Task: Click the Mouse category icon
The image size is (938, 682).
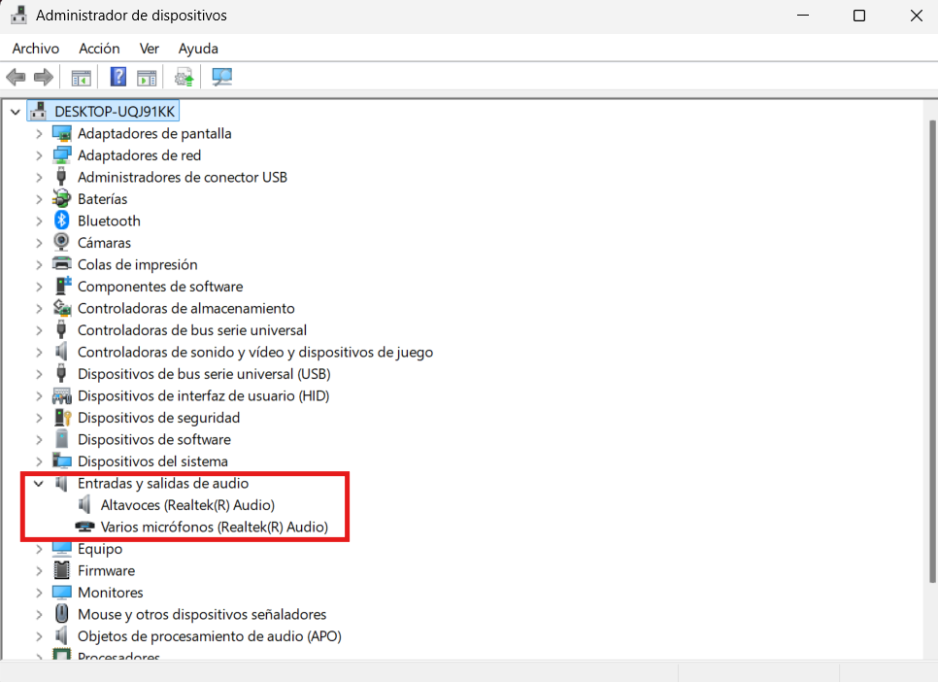Action: click(61, 614)
